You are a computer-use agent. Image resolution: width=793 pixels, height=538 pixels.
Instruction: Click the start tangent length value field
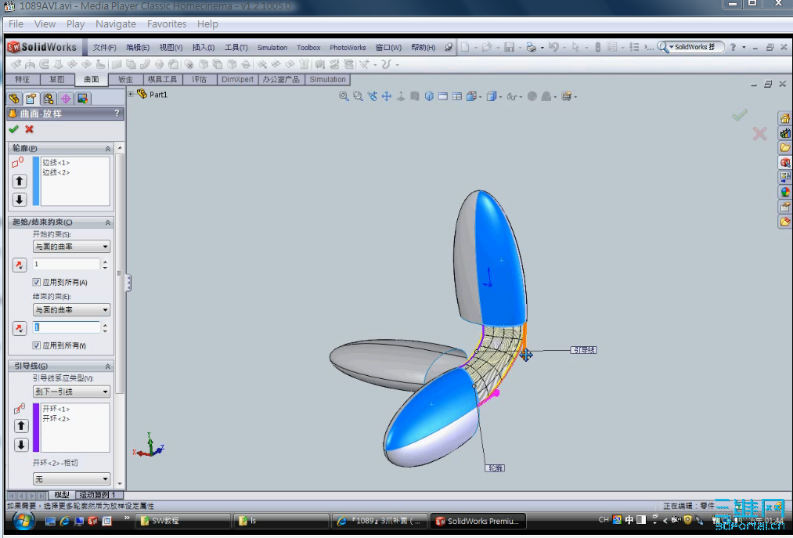[x=67, y=264]
